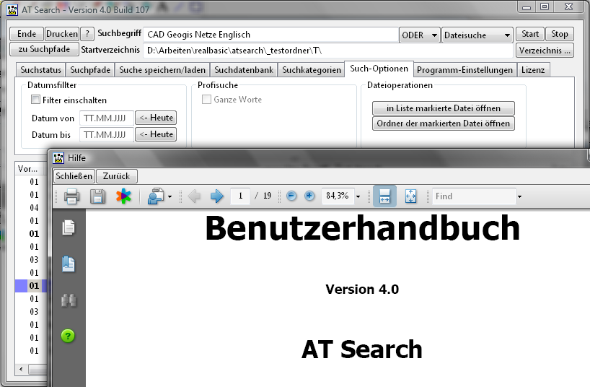590x387 pixels.
Task: Open the Suchdatenbank tab
Action: (244, 70)
